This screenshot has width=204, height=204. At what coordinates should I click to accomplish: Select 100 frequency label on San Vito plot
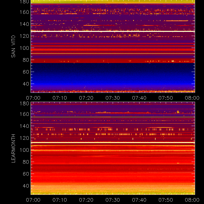click(x=24, y=48)
